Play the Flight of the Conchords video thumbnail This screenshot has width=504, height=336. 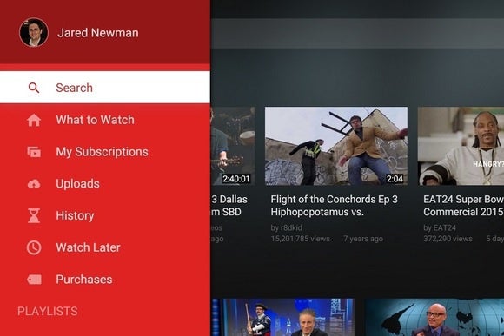point(336,146)
